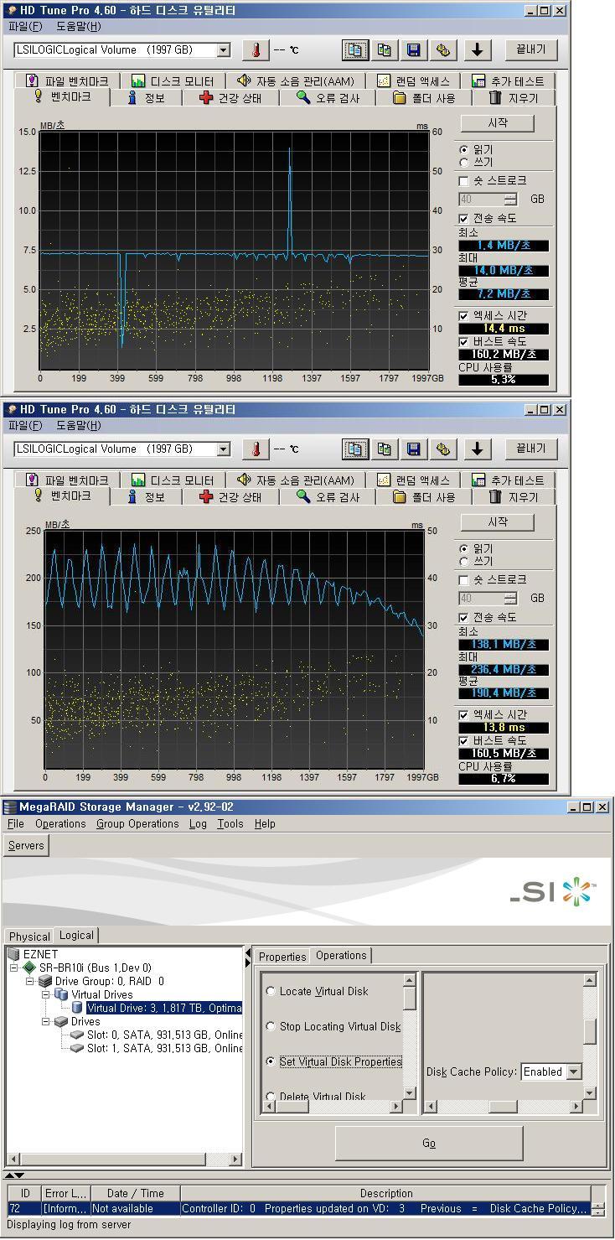615x1240 pixels.
Task: Toggle 엑세스 시간 checkbox in upper HD Tune window
Action: (x=463, y=316)
